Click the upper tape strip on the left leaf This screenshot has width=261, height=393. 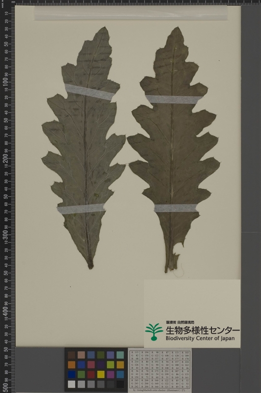pyautogui.click(x=89, y=92)
